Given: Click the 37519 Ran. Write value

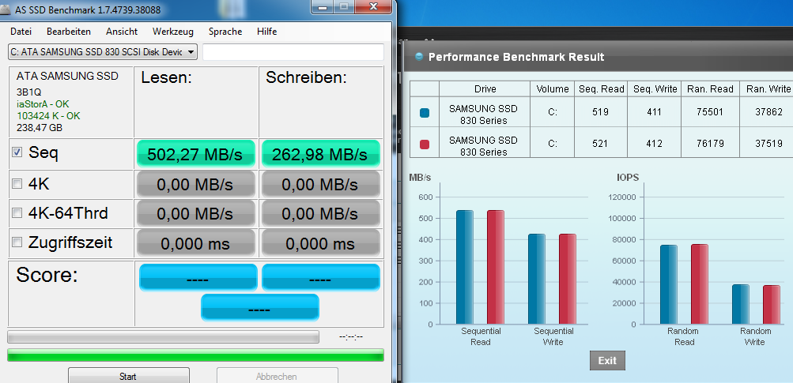Looking at the screenshot, I should (767, 144).
